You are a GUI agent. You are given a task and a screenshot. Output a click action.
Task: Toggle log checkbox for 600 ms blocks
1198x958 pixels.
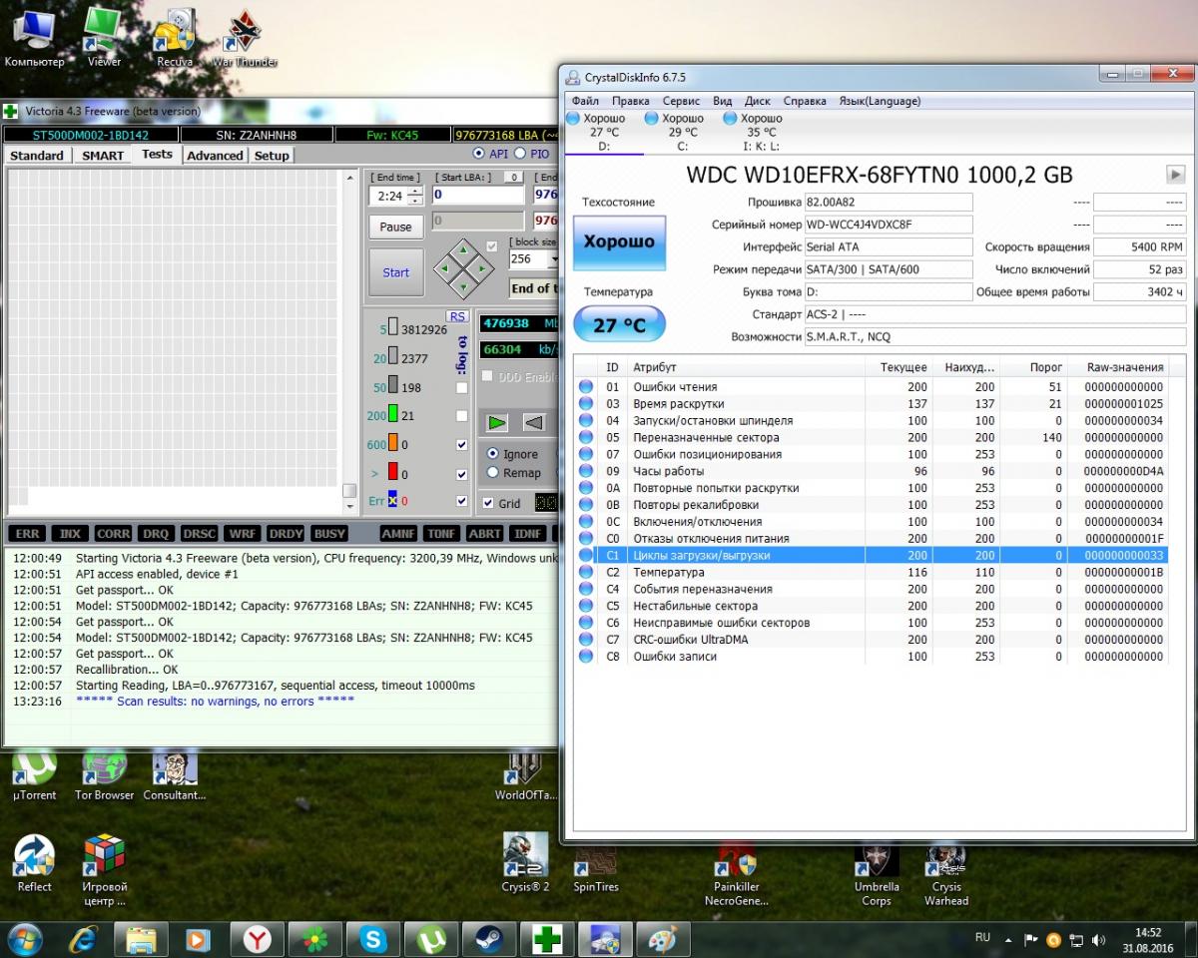click(x=461, y=444)
